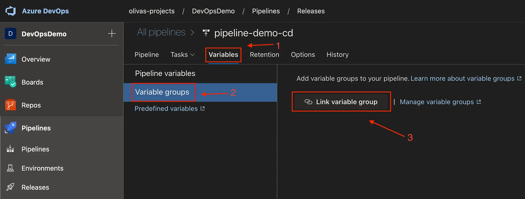This screenshot has width=525, height=199.
Task: Open the Boards section
Action: click(x=32, y=82)
